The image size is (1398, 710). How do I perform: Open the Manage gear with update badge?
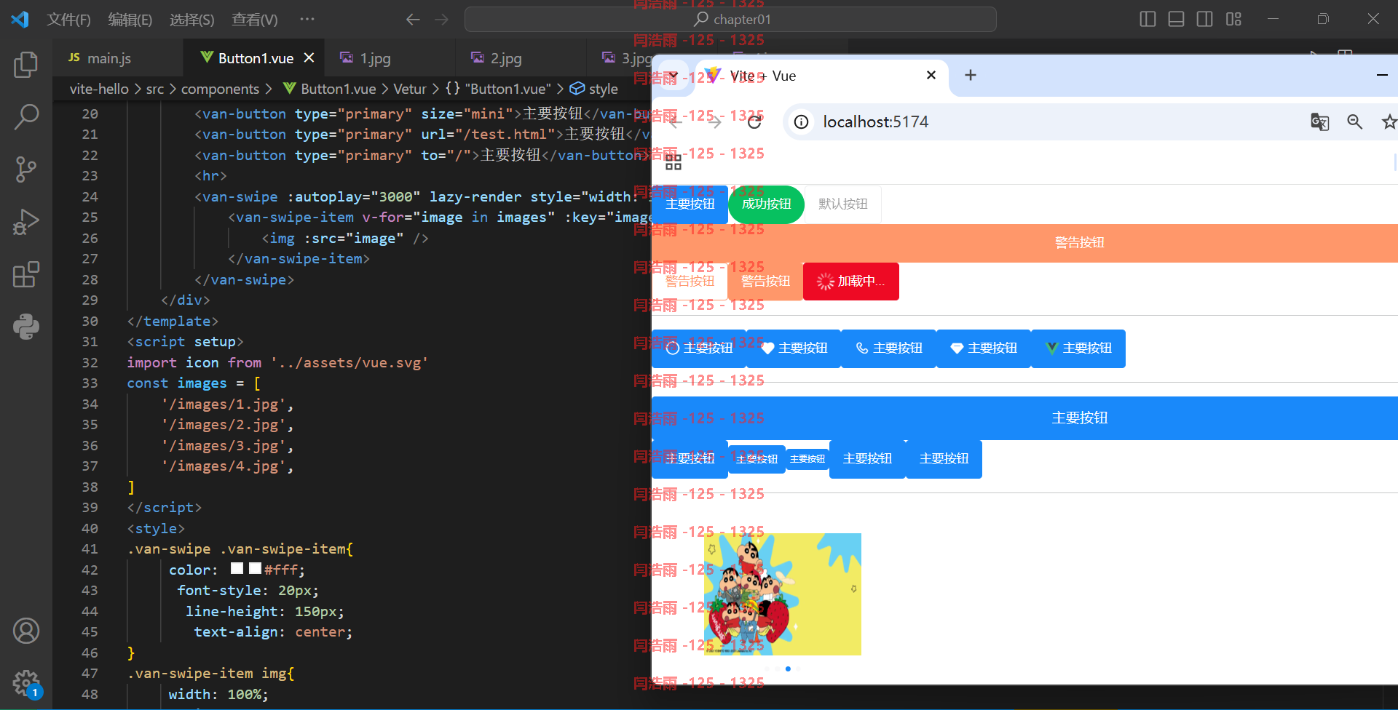click(26, 683)
